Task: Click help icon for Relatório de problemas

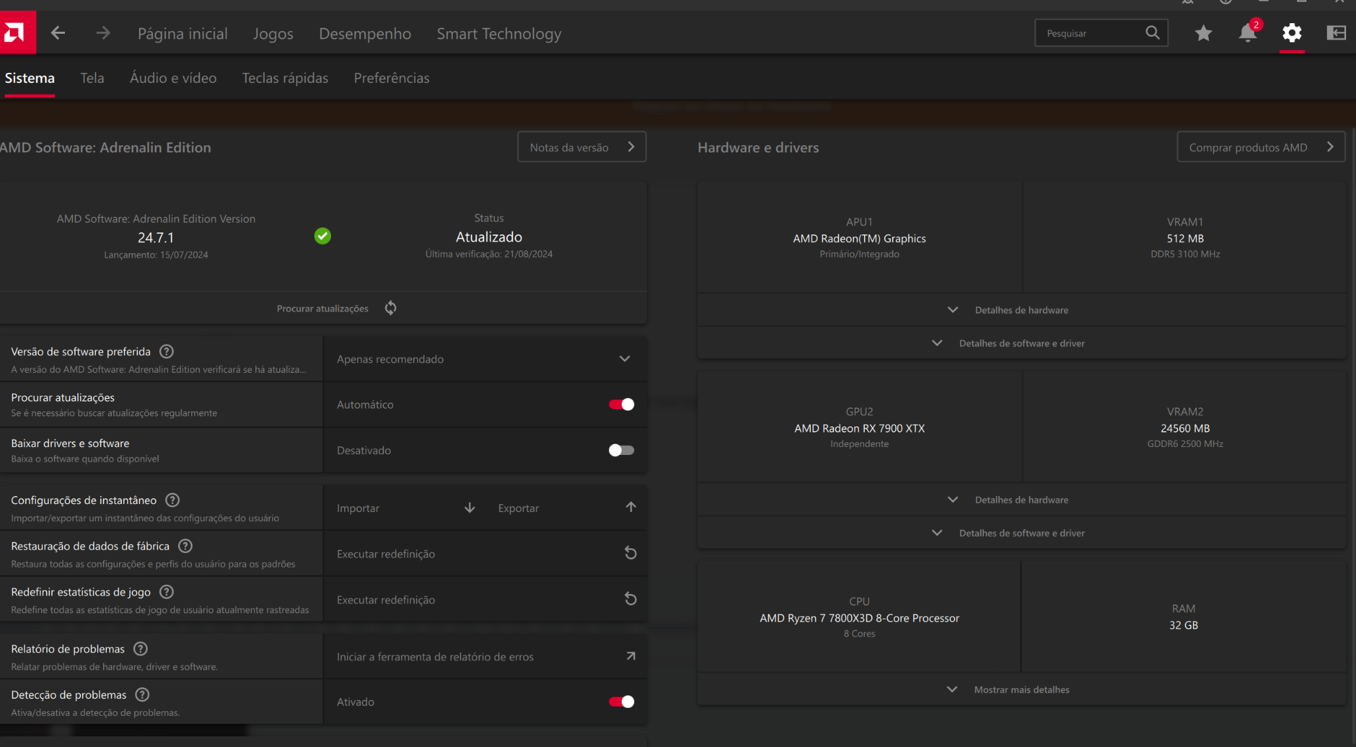Action: pyautogui.click(x=140, y=649)
